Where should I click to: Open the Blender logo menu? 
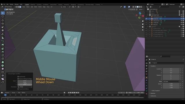[2, 4]
